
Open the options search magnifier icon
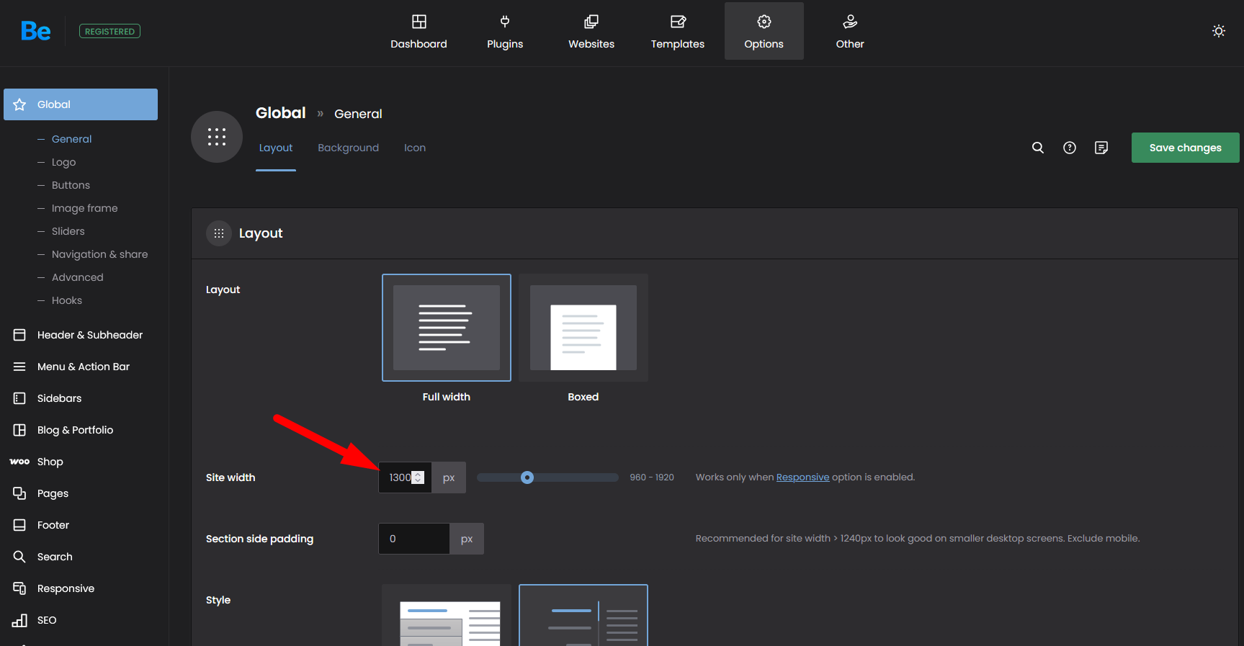coord(1037,148)
